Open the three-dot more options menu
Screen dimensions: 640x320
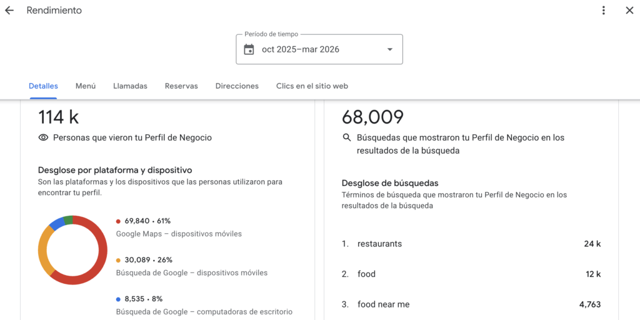[603, 11]
